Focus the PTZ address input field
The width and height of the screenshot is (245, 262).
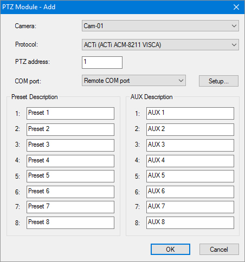(102, 62)
